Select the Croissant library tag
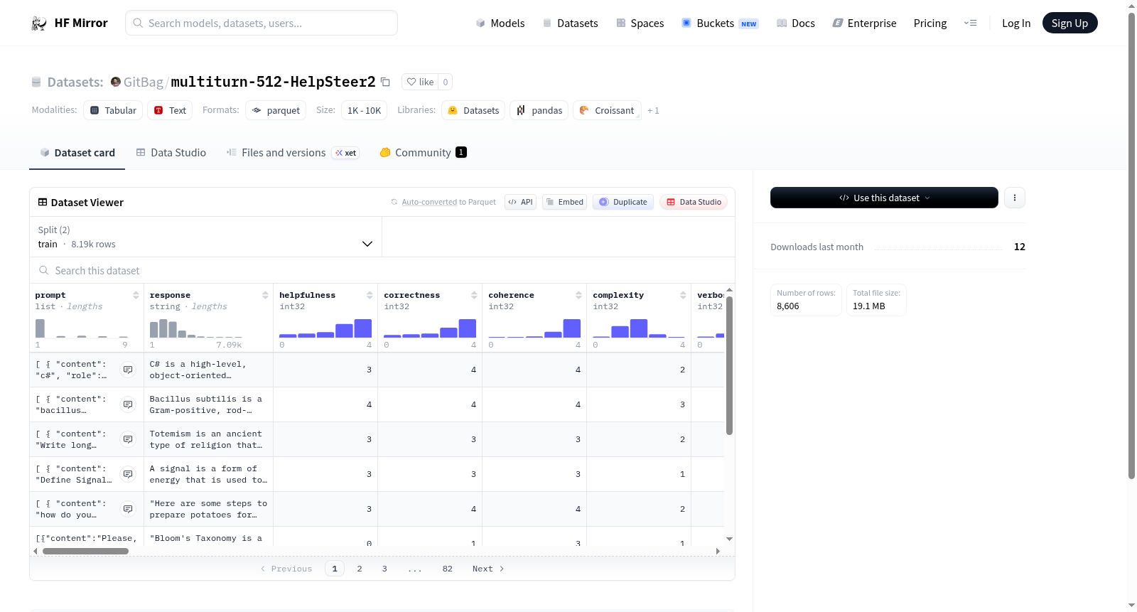 (x=607, y=110)
